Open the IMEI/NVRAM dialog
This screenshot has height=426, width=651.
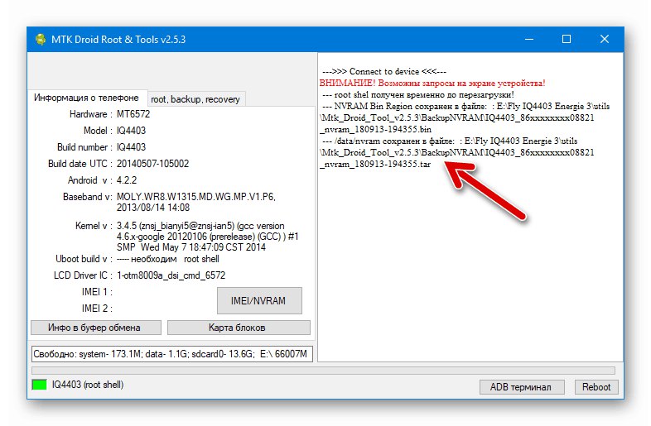pos(259,301)
